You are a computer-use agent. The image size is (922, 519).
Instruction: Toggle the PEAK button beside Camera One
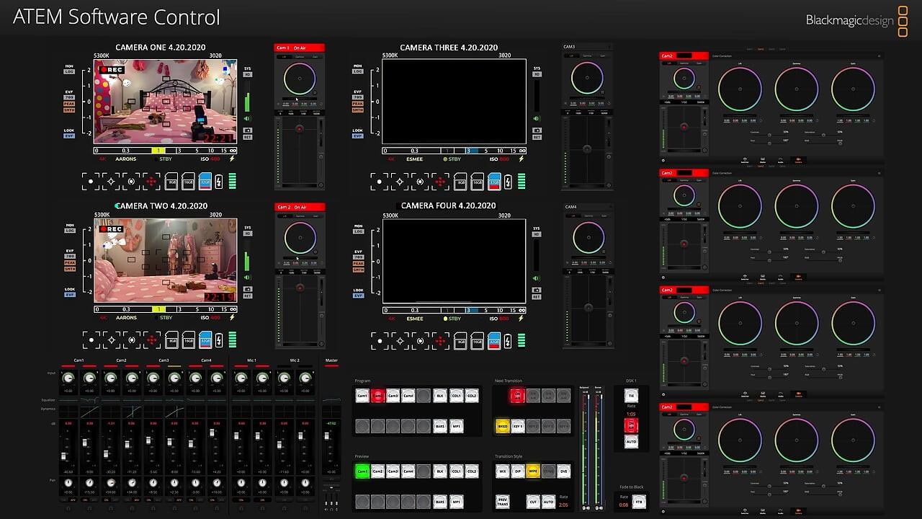coord(69,103)
